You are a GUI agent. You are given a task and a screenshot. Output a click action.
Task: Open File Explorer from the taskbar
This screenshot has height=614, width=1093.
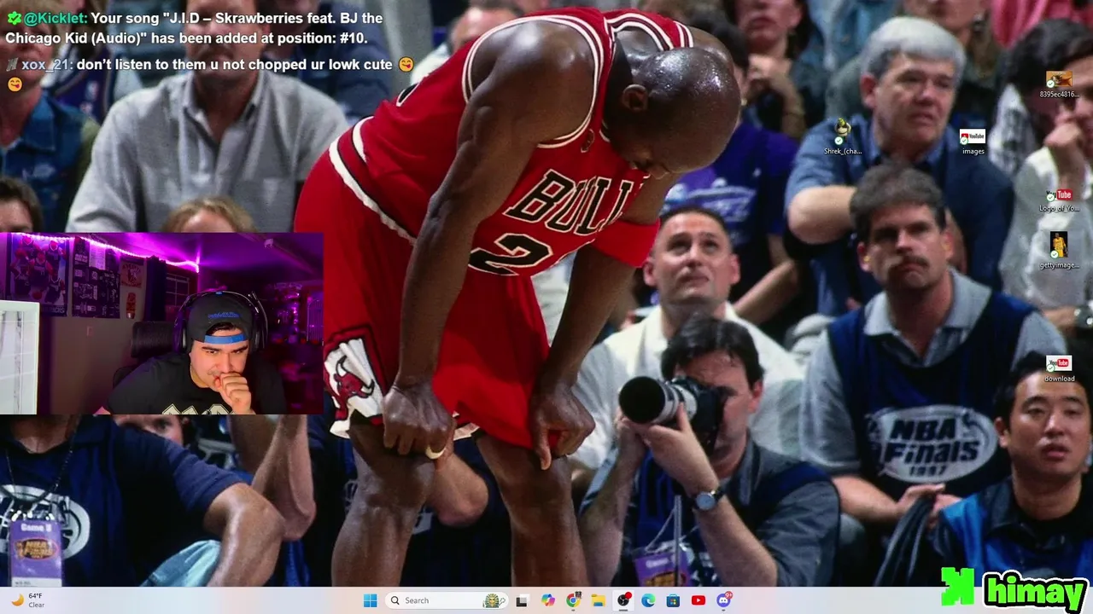tap(599, 600)
